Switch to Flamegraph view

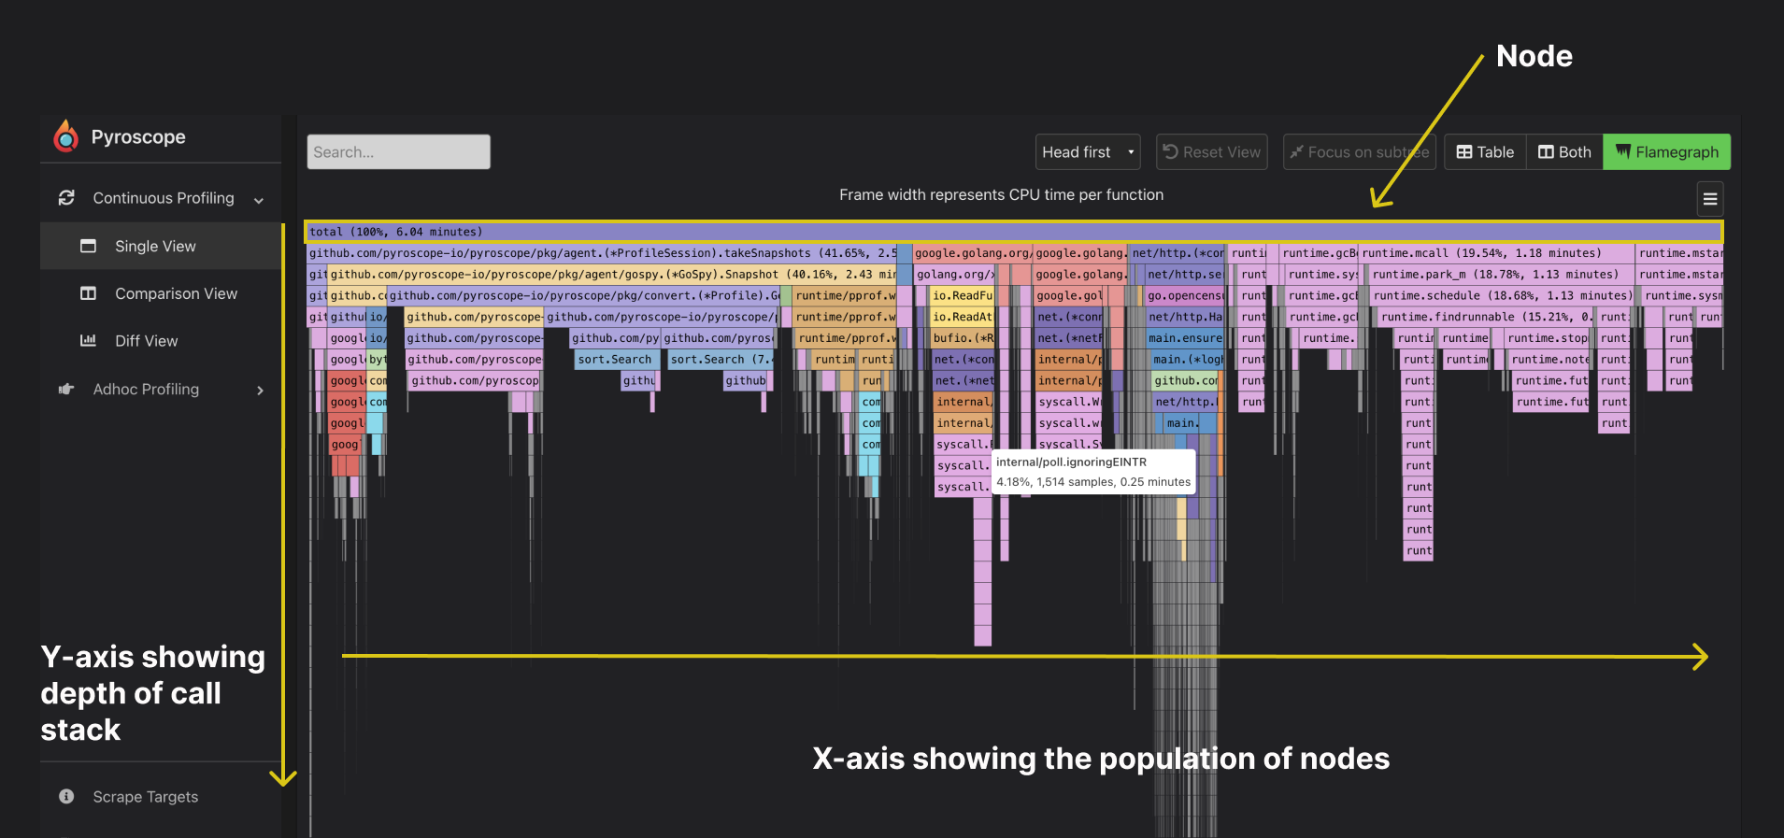1667,152
